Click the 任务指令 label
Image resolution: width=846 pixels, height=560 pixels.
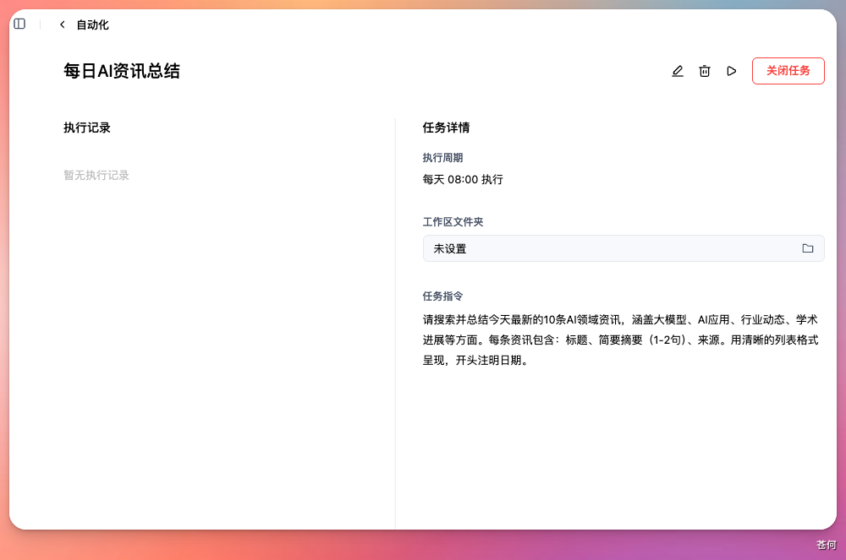[443, 296]
